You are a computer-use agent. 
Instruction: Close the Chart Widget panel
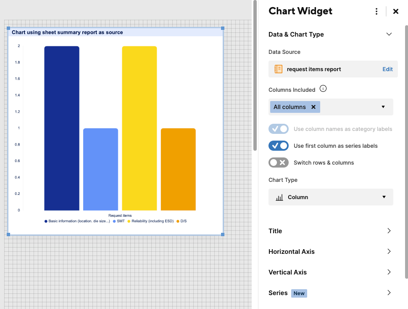[395, 11]
